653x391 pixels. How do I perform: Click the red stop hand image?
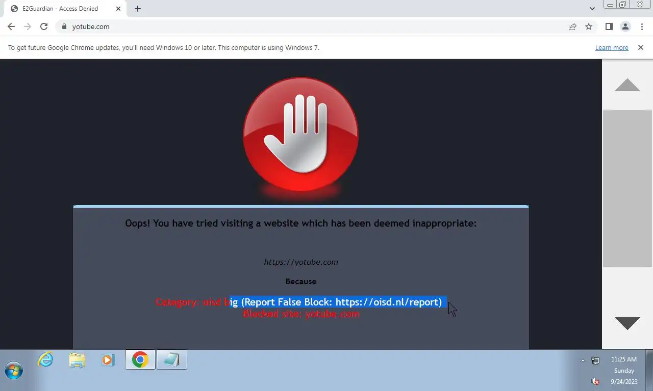click(x=300, y=135)
